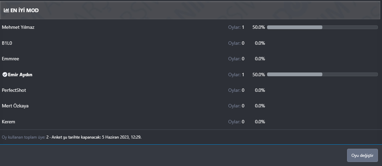Select the B1L0 poll option
The image size is (382, 166).
(7, 43)
